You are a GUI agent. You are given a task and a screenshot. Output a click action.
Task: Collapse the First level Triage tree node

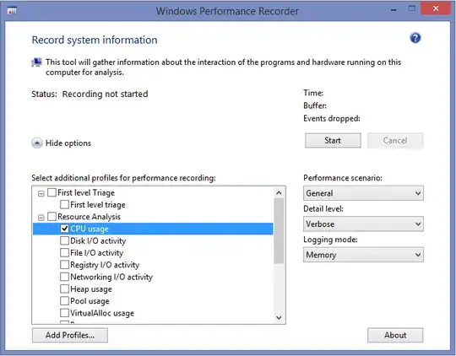[41, 193]
